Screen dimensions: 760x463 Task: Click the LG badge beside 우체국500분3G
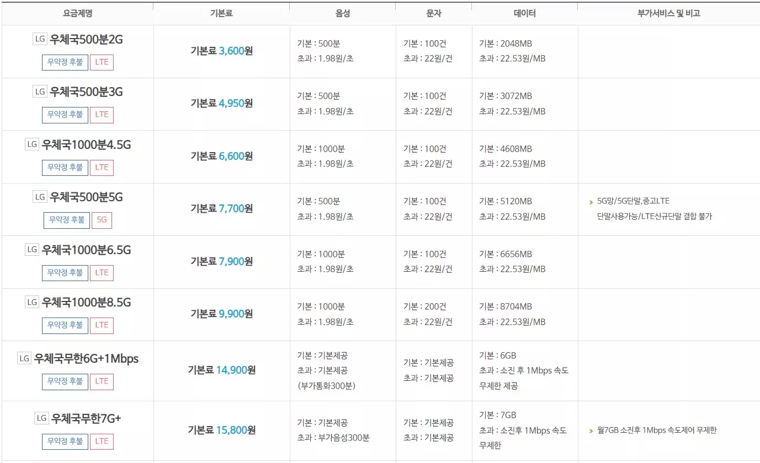40,92
